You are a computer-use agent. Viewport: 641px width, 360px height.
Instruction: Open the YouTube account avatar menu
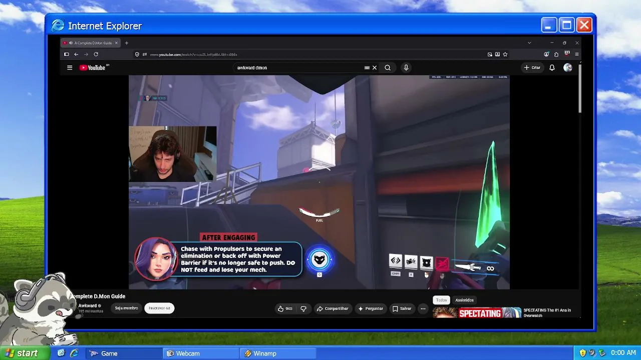coord(567,67)
